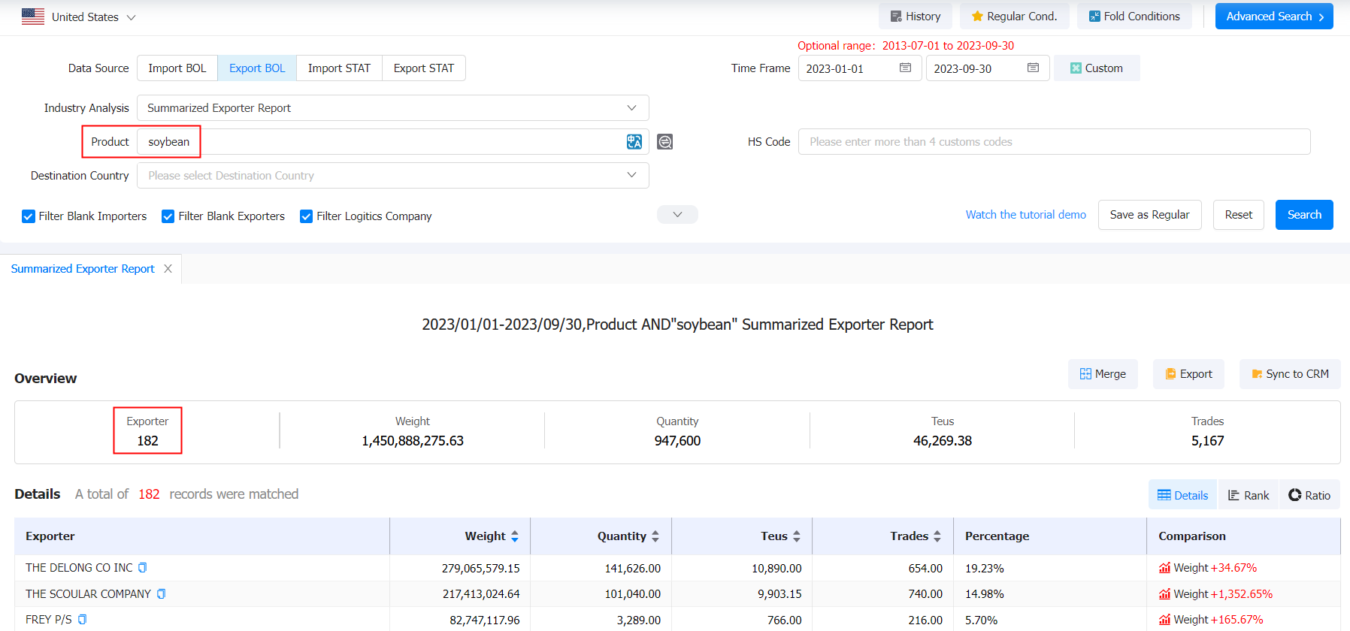Click the Merge button
Image resolution: width=1350 pixels, height=631 pixels.
tap(1103, 374)
